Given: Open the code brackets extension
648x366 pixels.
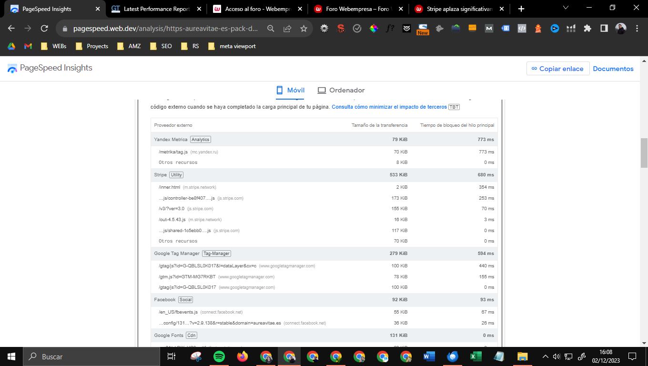Looking at the screenshot, I should pyautogui.click(x=522, y=29).
